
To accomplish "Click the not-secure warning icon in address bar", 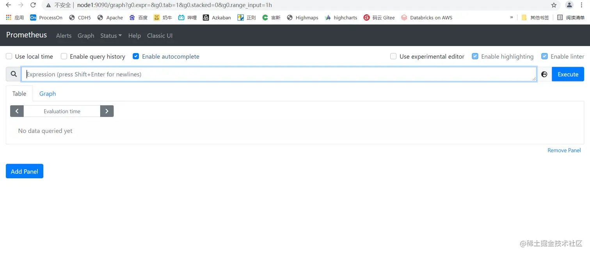I will click(x=48, y=5).
